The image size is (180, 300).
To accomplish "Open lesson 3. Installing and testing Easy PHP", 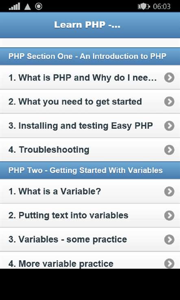I will [90, 126].
